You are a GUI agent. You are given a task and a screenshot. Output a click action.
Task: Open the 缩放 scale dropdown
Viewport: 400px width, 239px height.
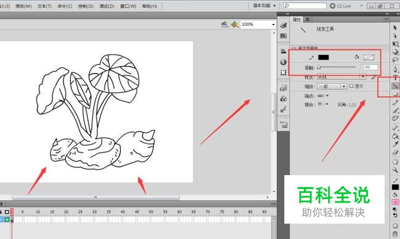(332, 87)
